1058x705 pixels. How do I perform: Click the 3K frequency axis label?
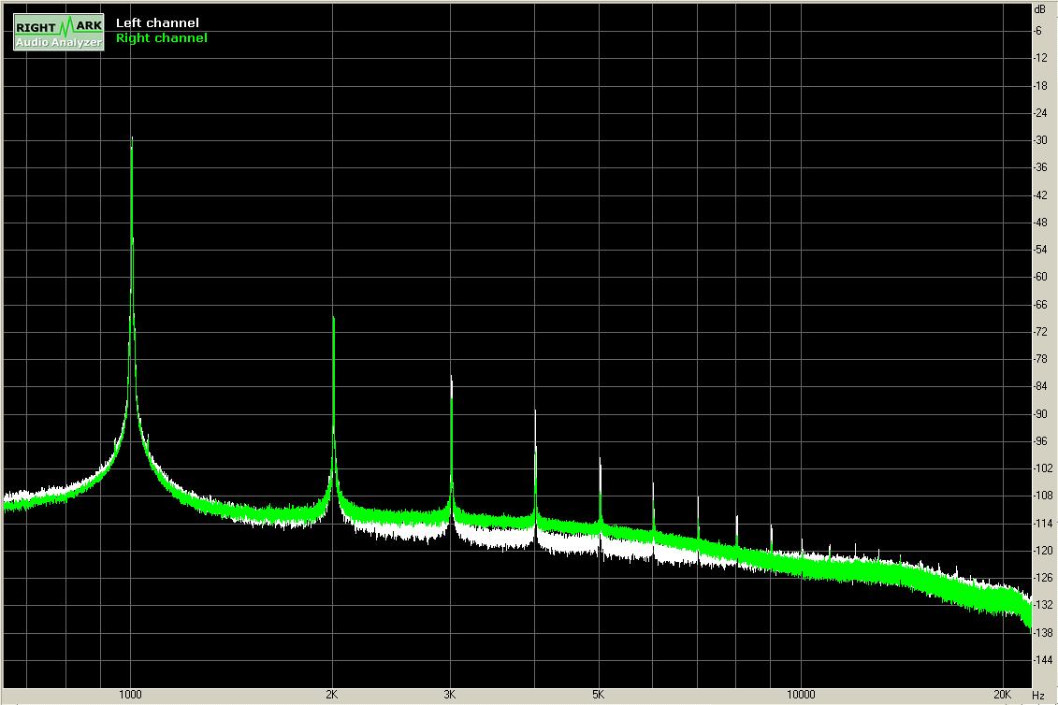pyautogui.click(x=450, y=695)
